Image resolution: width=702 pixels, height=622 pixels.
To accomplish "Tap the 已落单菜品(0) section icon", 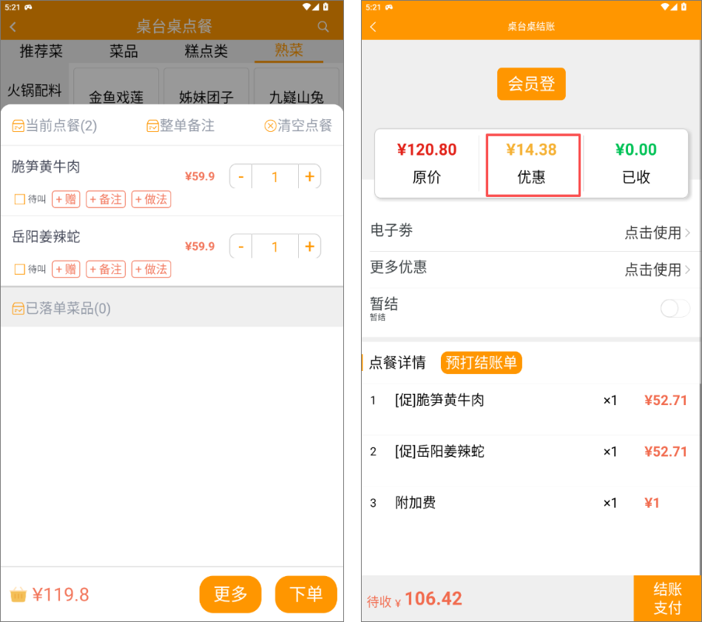I will [x=18, y=308].
